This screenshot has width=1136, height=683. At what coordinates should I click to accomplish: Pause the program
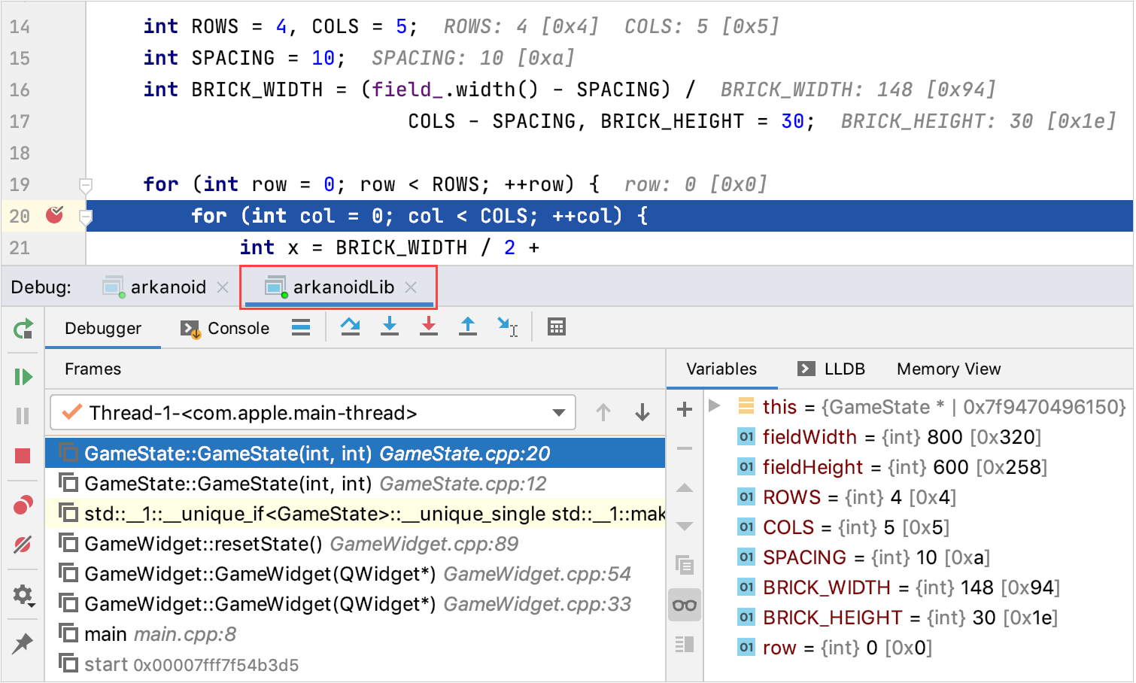(x=23, y=416)
